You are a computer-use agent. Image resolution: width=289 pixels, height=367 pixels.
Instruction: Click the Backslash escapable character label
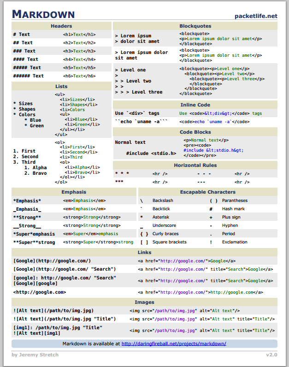[163, 201]
